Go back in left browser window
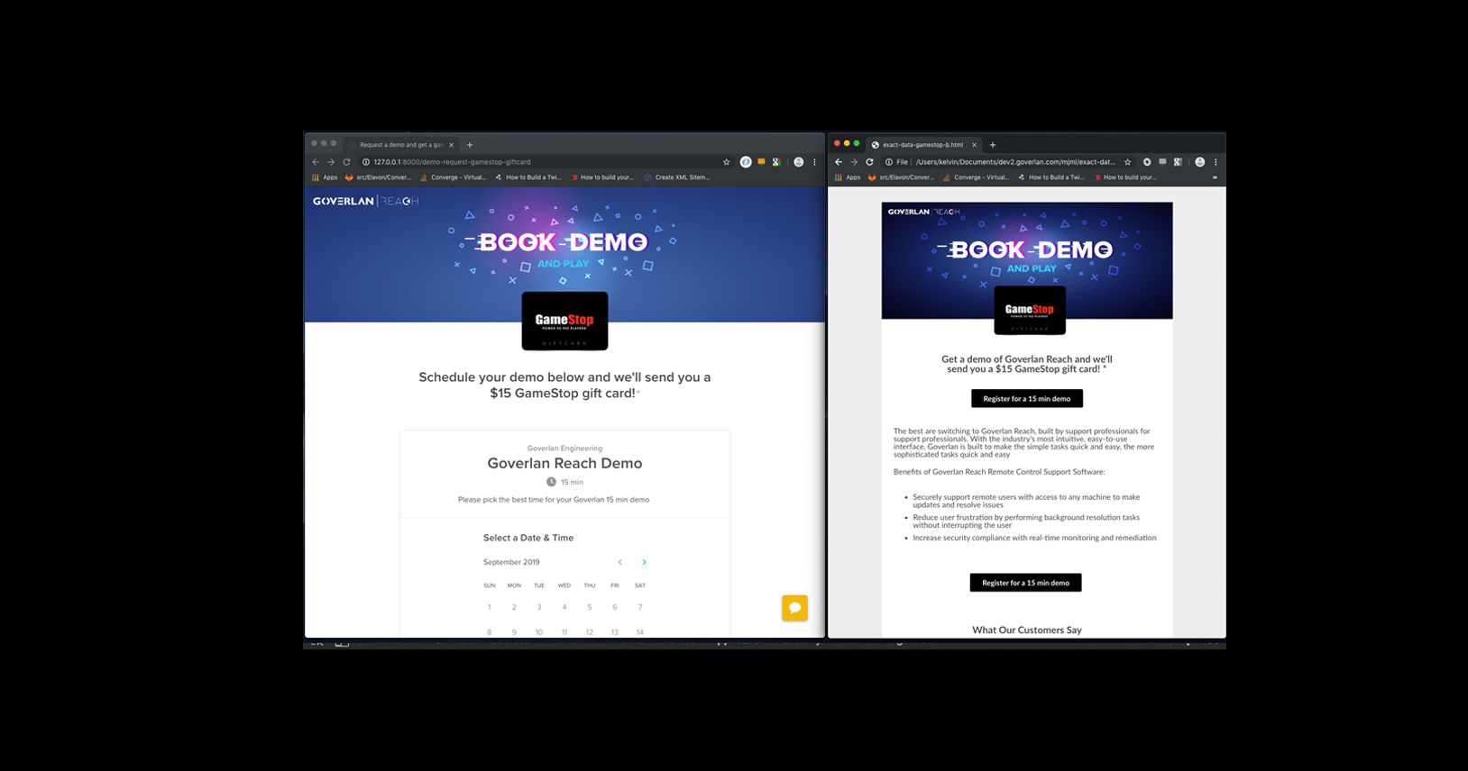 pos(316,162)
